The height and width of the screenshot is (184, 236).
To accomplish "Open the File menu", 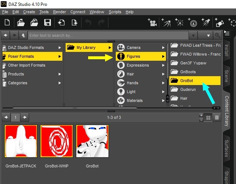I will coord(5,12).
